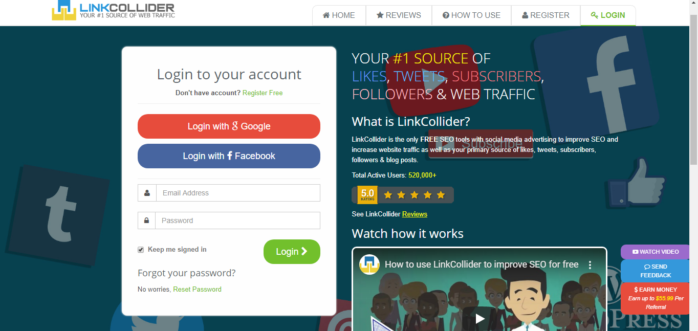
Task: Play the LinkCollider tutorial video
Action: (479, 319)
